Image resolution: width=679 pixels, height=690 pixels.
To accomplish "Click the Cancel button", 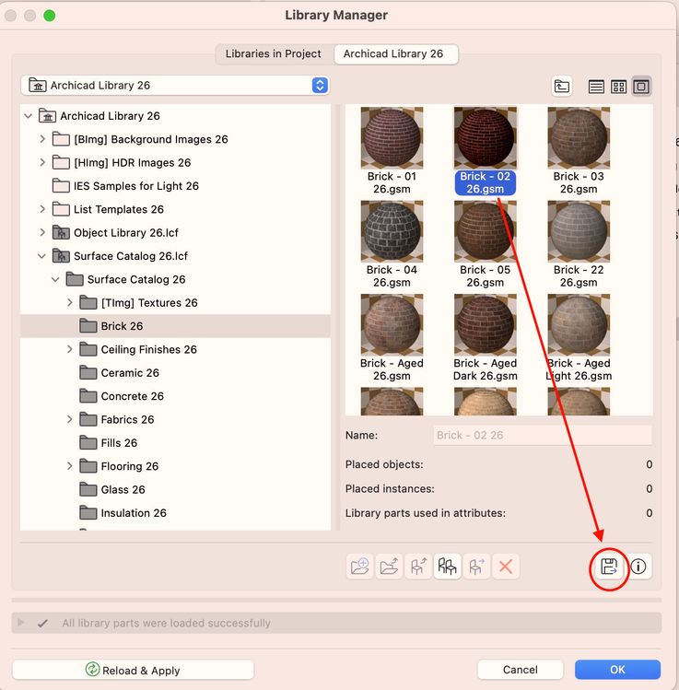I will pyautogui.click(x=521, y=670).
